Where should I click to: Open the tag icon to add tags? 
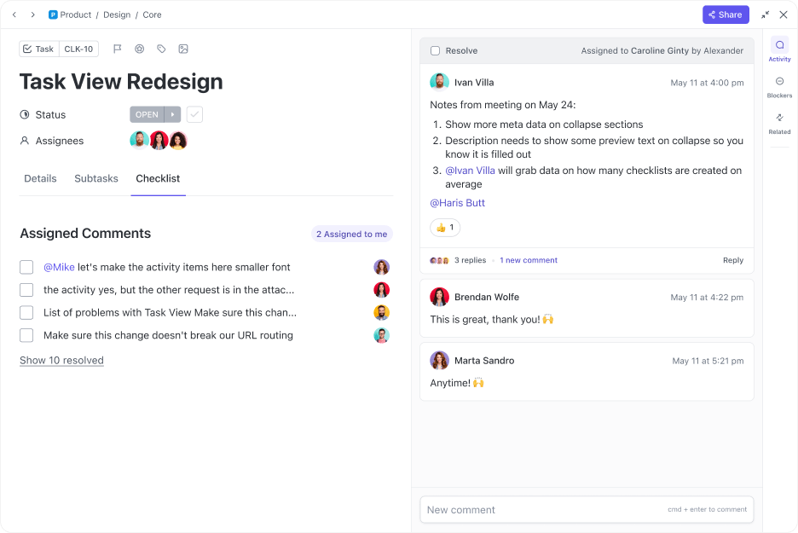pos(161,49)
